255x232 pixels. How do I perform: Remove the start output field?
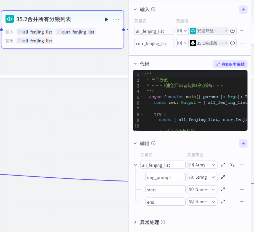point(242,189)
